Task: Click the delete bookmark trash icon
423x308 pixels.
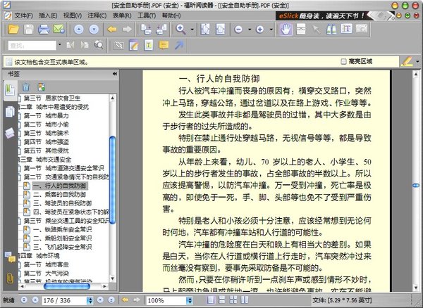Action: tap(26, 87)
